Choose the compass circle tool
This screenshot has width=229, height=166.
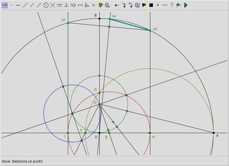[73, 5]
